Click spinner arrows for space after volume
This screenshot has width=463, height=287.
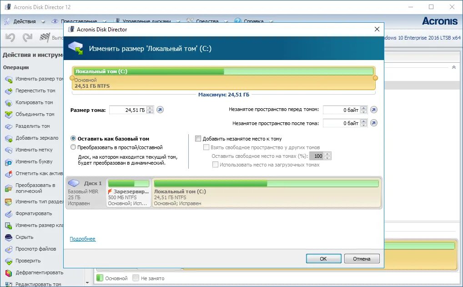[364, 123]
